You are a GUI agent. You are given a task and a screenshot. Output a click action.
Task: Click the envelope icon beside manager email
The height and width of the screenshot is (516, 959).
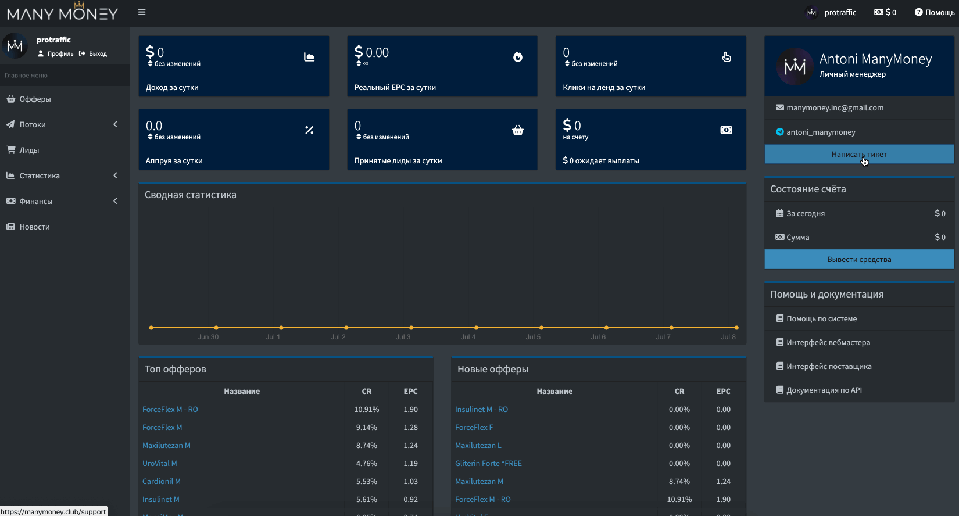(x=780, y=107)
